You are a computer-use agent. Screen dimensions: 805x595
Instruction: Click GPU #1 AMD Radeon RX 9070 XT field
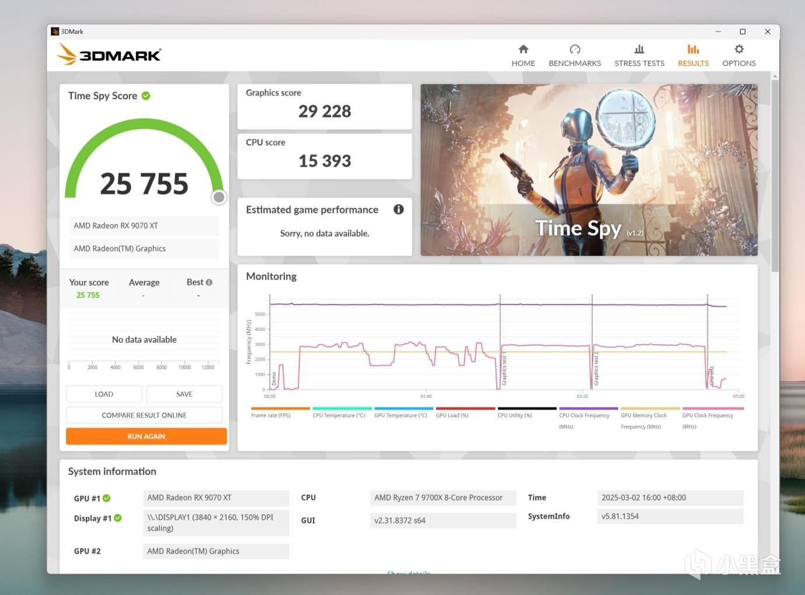(216, 498)
